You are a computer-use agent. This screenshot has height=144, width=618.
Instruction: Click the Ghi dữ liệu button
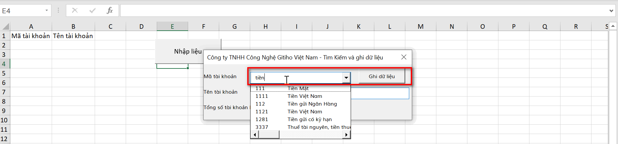(382, 77)
